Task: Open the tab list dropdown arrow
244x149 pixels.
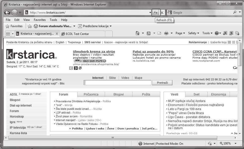Action: coord(13,34)
